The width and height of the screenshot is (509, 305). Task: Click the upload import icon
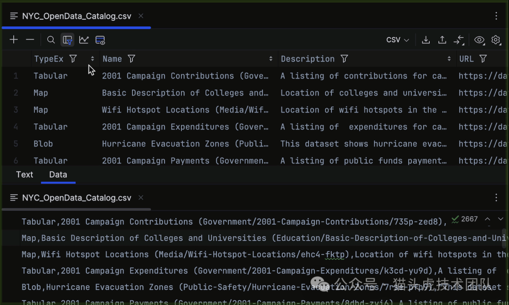point(442,40)
